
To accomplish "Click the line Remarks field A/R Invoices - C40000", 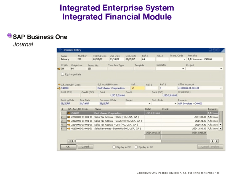I will [200, 103].
